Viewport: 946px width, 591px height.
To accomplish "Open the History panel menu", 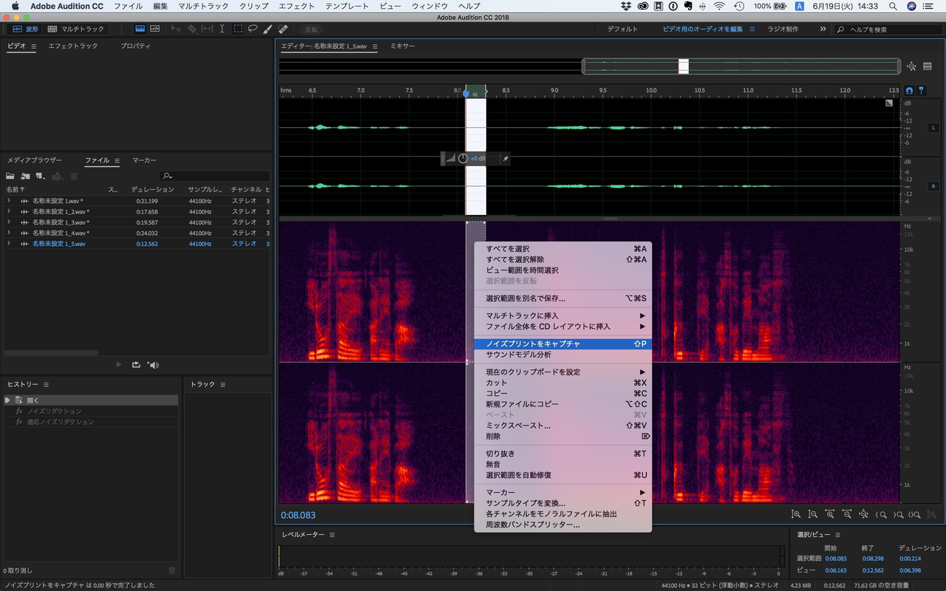I will tap(46, 385).
